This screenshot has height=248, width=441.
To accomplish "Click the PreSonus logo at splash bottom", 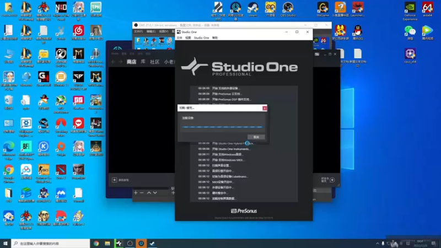I will pyautogui.click(x=244, y=211).
